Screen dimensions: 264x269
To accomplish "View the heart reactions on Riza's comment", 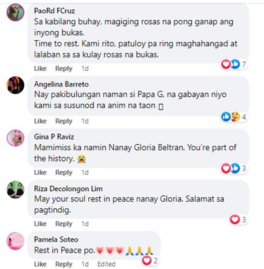I will pos(235,220).
